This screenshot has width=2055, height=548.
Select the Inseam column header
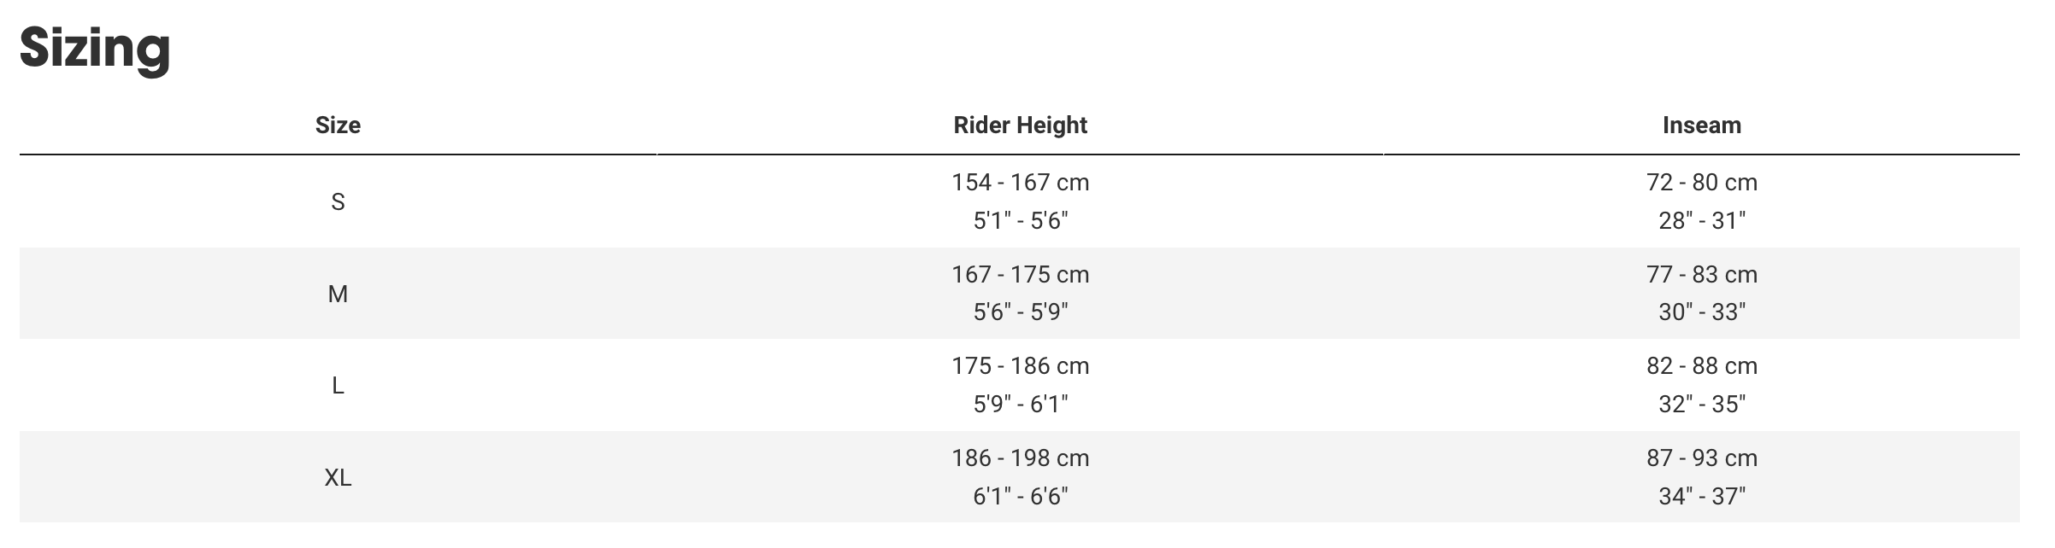[x=1701, y=125]
